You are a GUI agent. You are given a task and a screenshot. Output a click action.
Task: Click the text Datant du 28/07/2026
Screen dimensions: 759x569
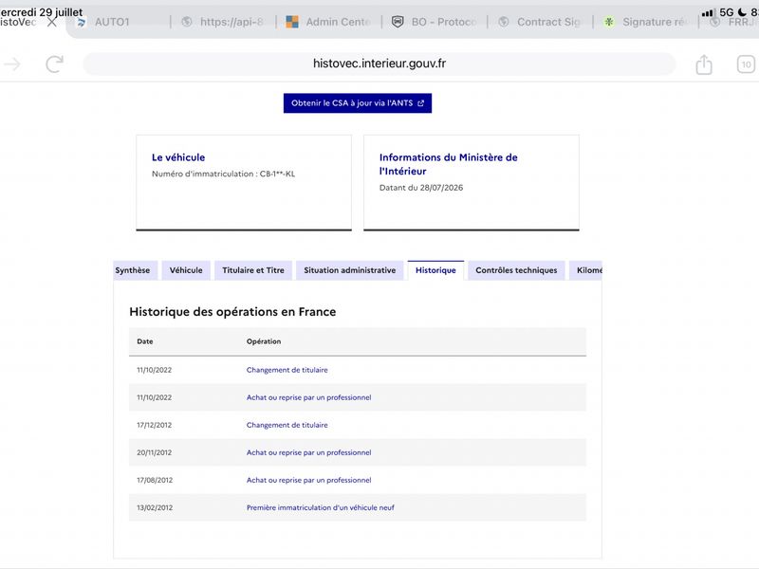click(x=421, y=188)
